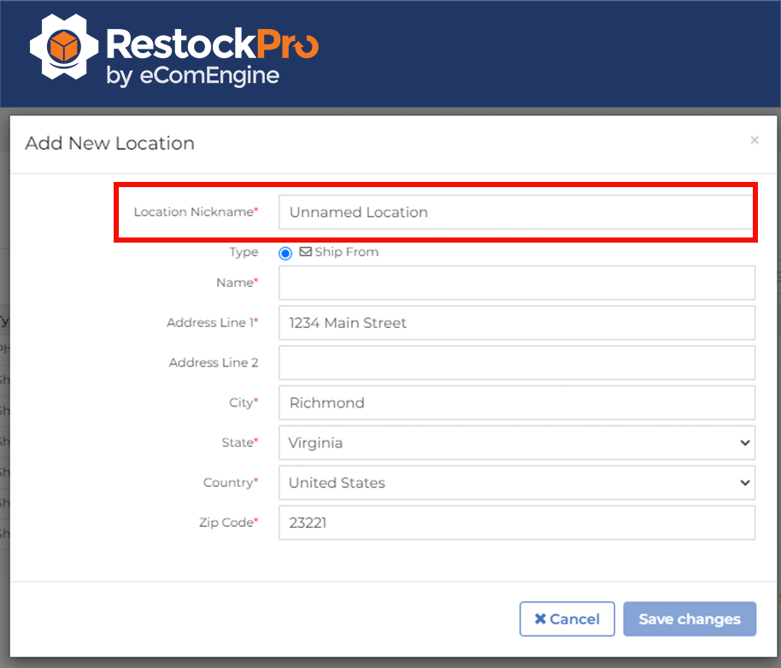Click the Zip Code field with 23221

(x=516, y=523)
